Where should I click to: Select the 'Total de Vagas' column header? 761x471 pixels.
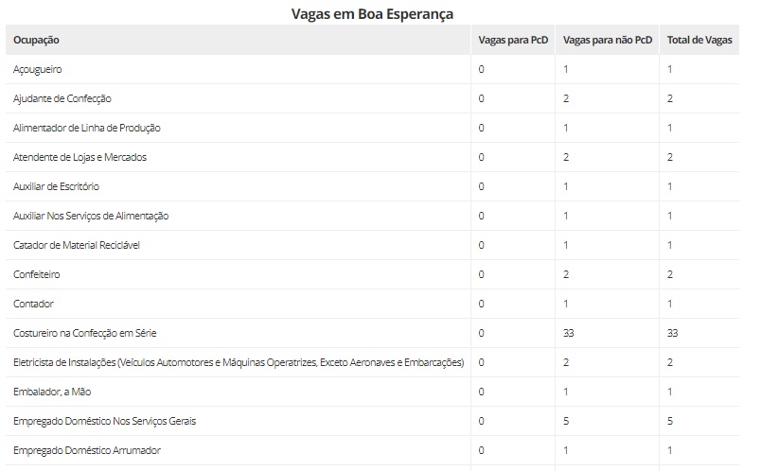point(699,41)
